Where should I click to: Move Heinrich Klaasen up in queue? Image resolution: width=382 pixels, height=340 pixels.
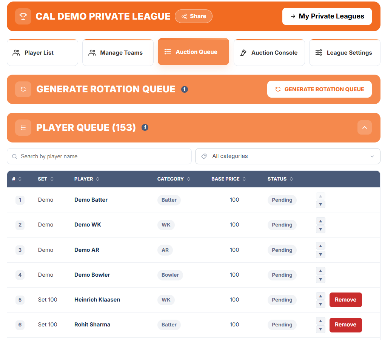coord(320,296)
